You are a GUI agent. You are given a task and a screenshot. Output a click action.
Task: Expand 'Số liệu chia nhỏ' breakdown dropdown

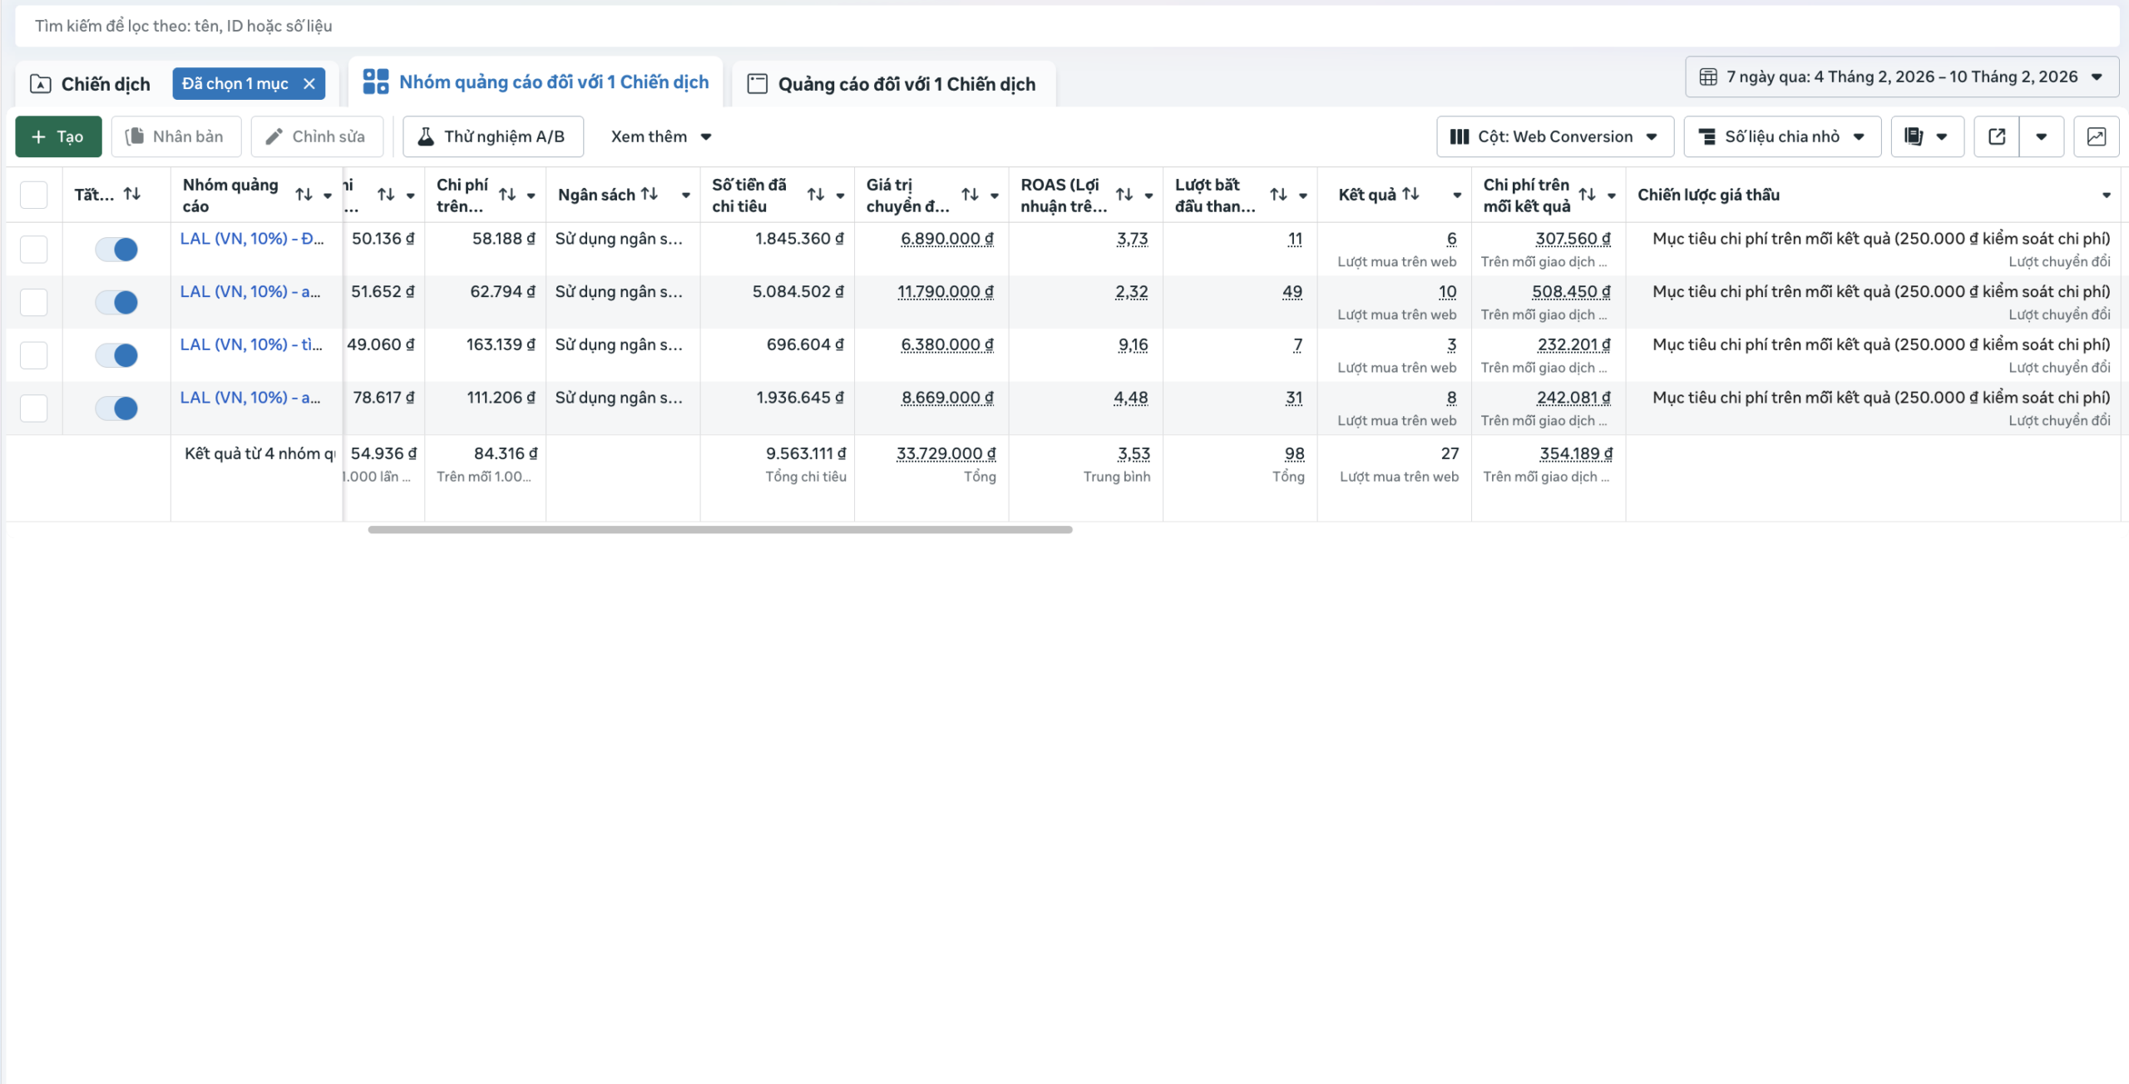[1781, 136]
